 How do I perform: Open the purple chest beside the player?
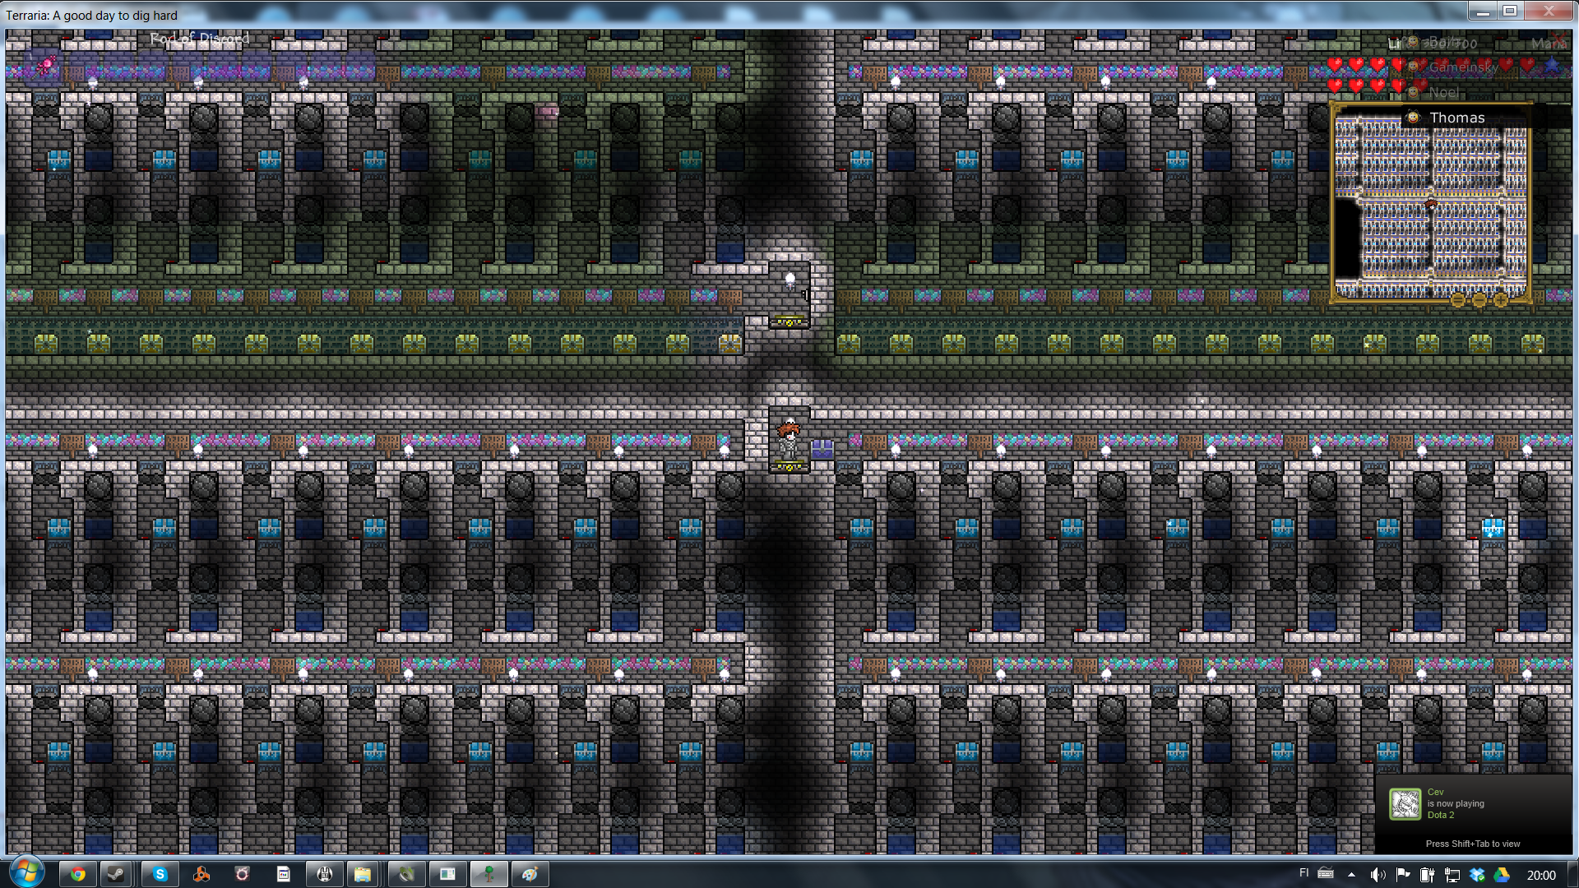point(822,449)
